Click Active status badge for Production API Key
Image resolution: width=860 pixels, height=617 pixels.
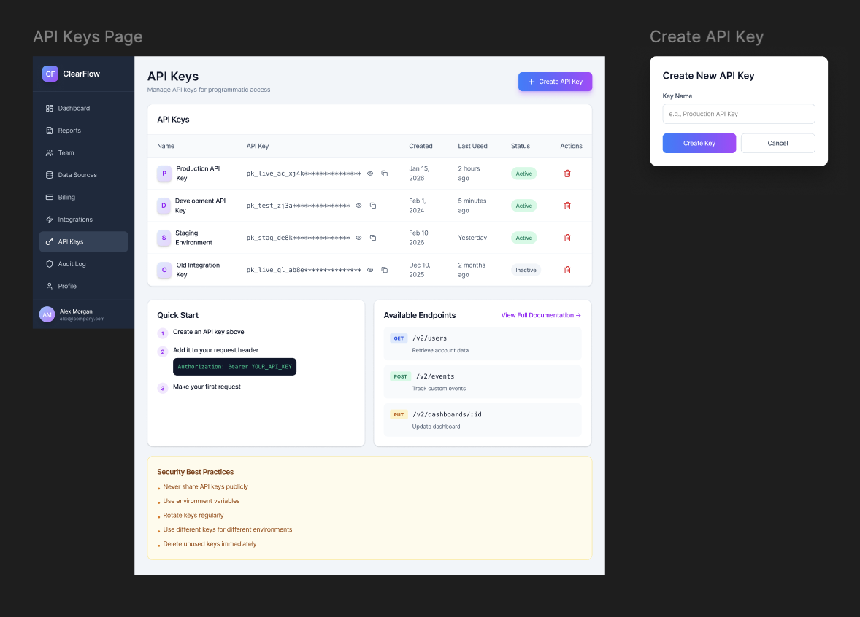pyautogui.click(x=523, y=174)
